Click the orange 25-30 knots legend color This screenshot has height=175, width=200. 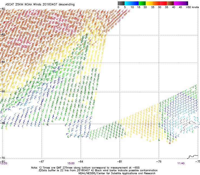pyautogui.click(x=156, y=3)
